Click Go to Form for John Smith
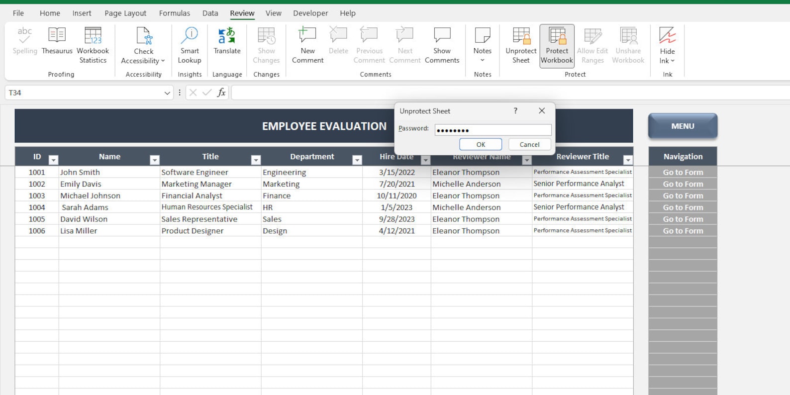This screenshot has height=395, width=790. (683, 172)
